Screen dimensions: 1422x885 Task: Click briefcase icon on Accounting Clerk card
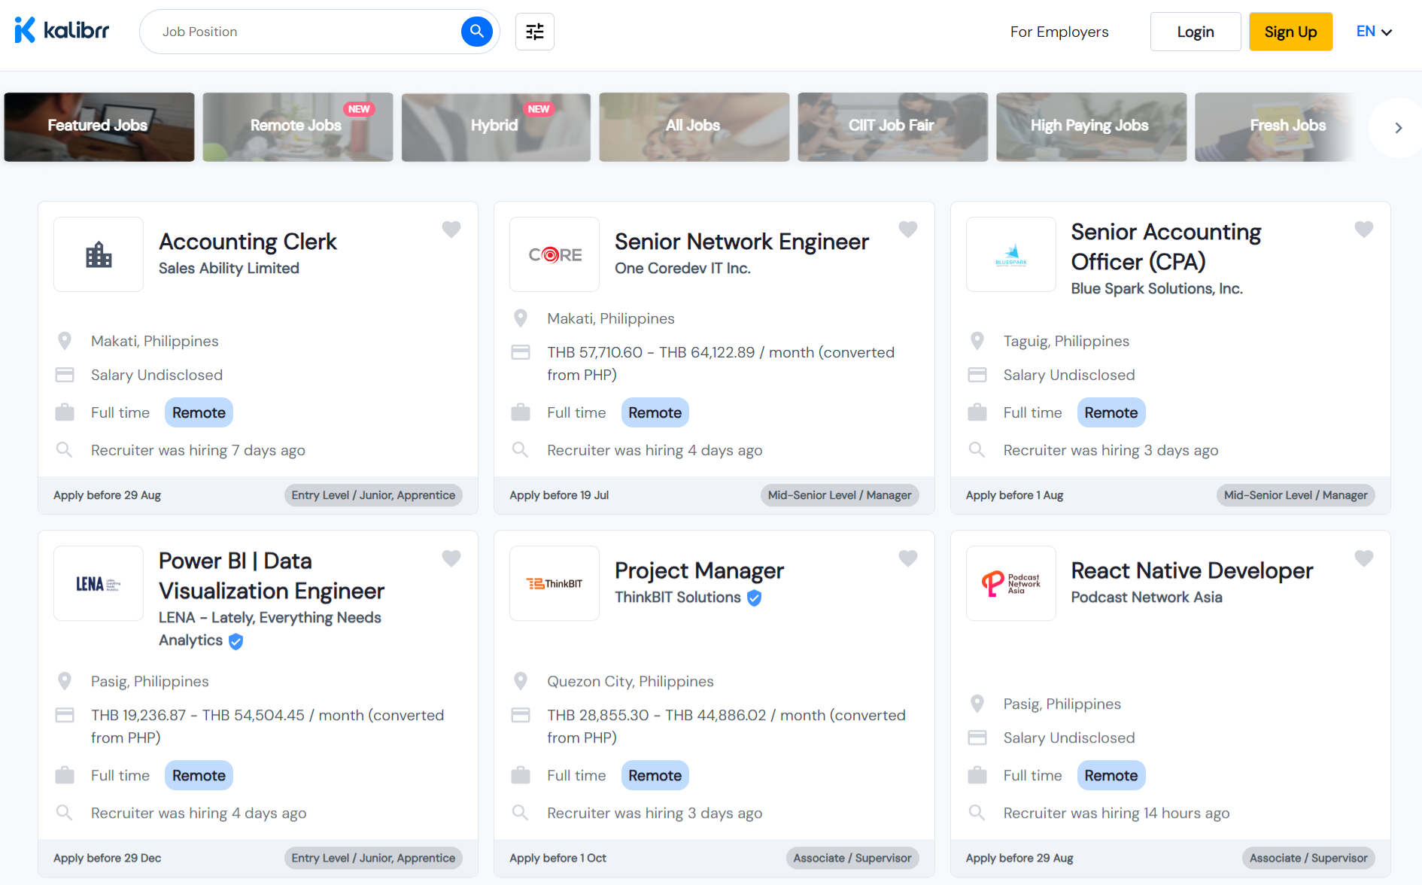pos(65,412)
